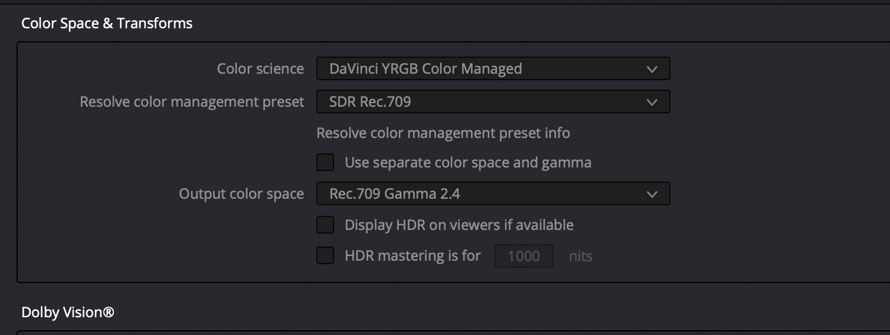This screenshot has width=890, height=335.
Task: Click the Display HDR on viewers if available text
Action: point(459,225)
